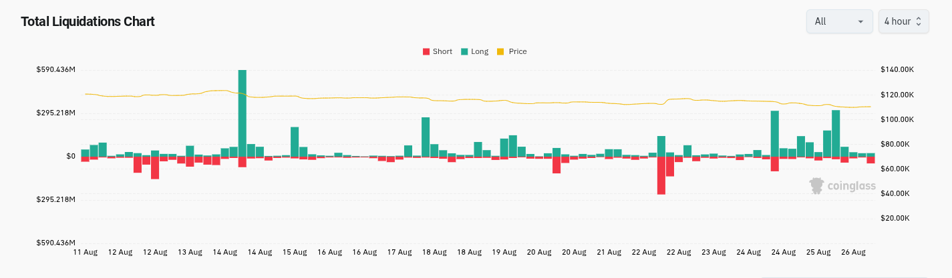The height and width of the screenshot is (278, 952).
Task: Select the tall green bar at 24 Aug
Action: coord(775,133)
